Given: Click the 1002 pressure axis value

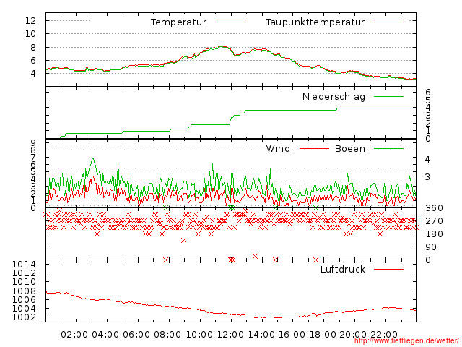Looking at the screenshot, I should coord(24,317).
